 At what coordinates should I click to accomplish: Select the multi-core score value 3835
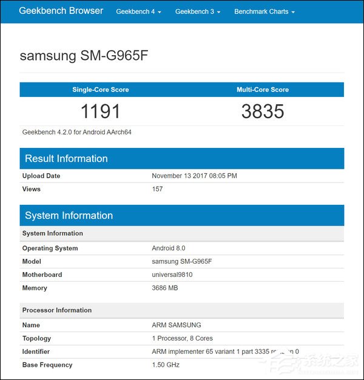(262, 111)
